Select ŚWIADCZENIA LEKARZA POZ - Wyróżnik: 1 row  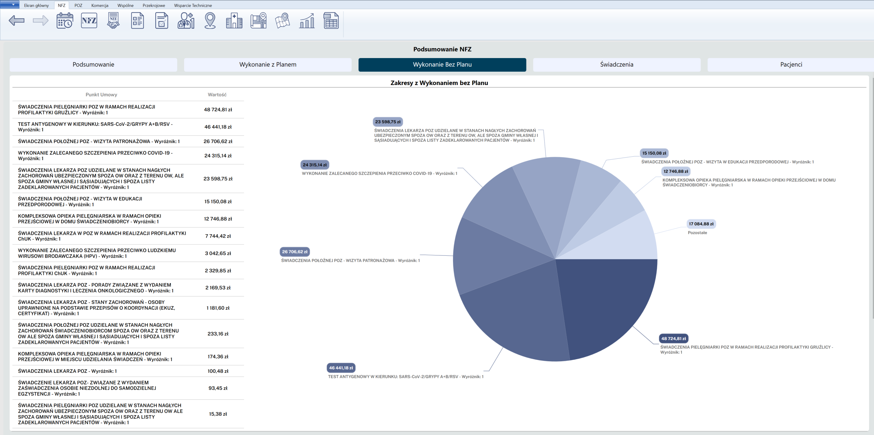point(128,371)
